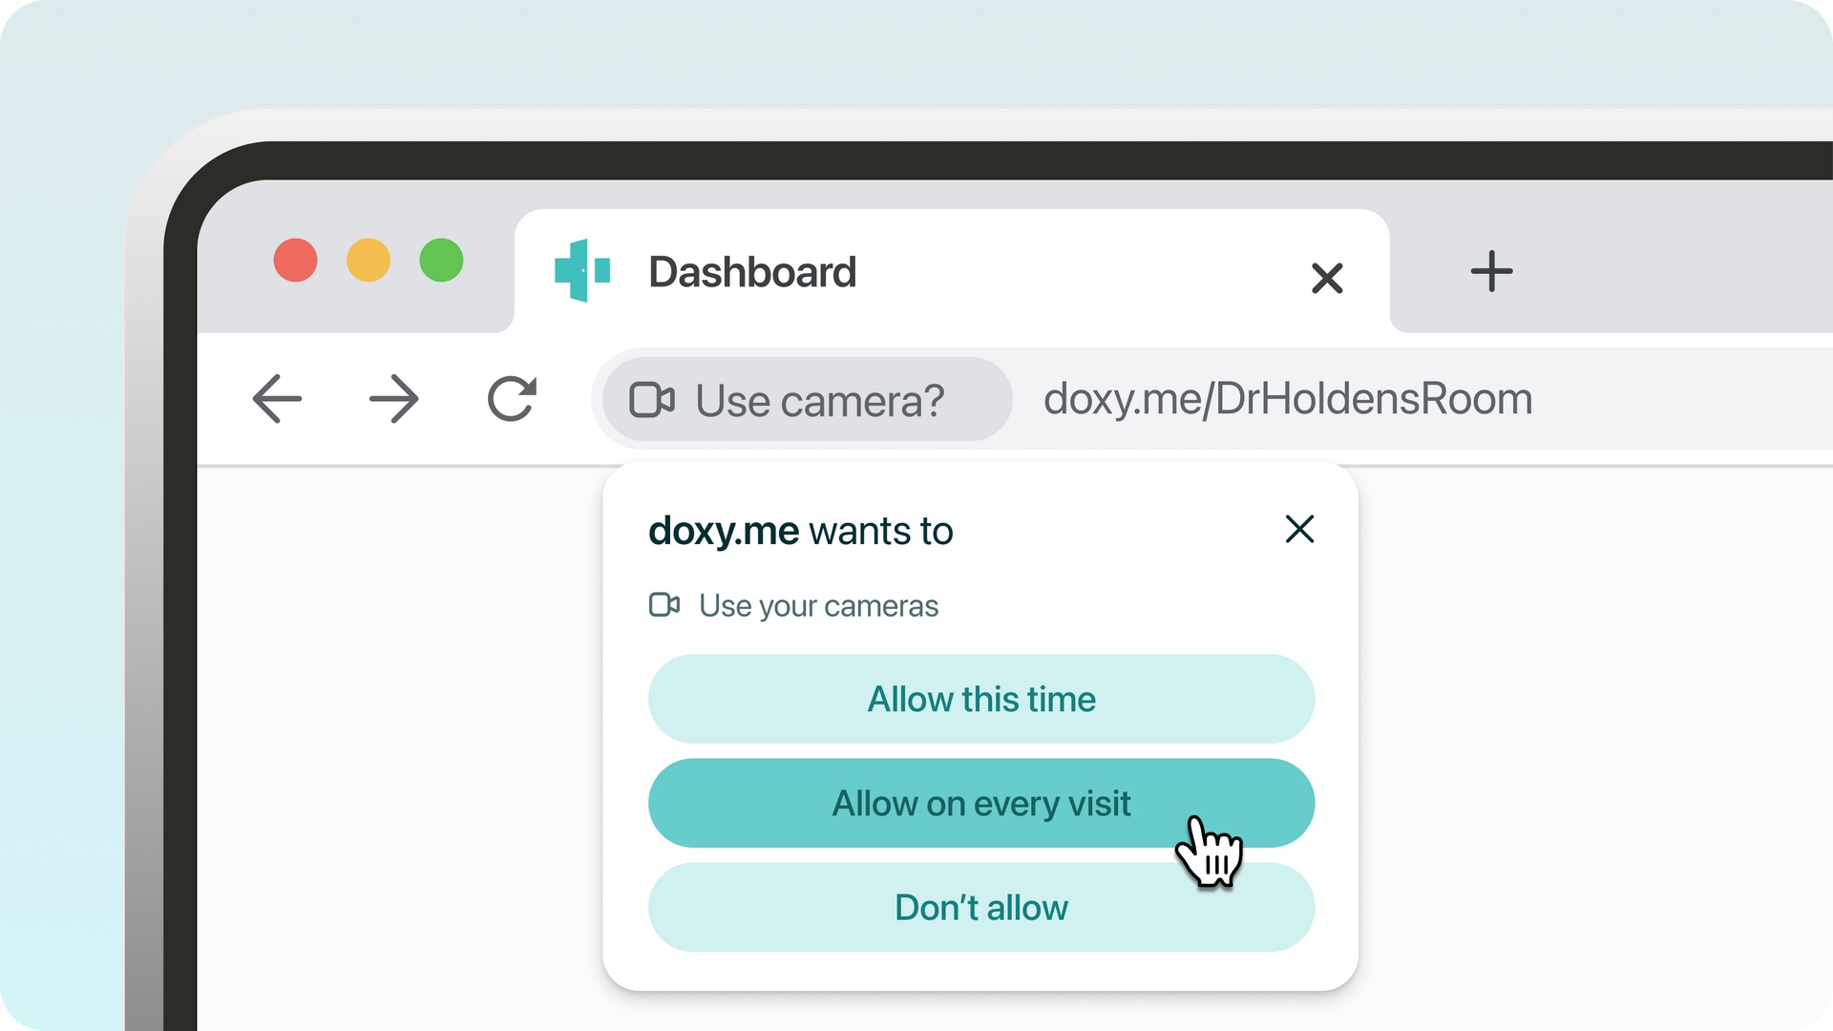This screenshot has width=1833, height=1031.
Task: Go back with the left arrow
Action: tap(277, 399)
